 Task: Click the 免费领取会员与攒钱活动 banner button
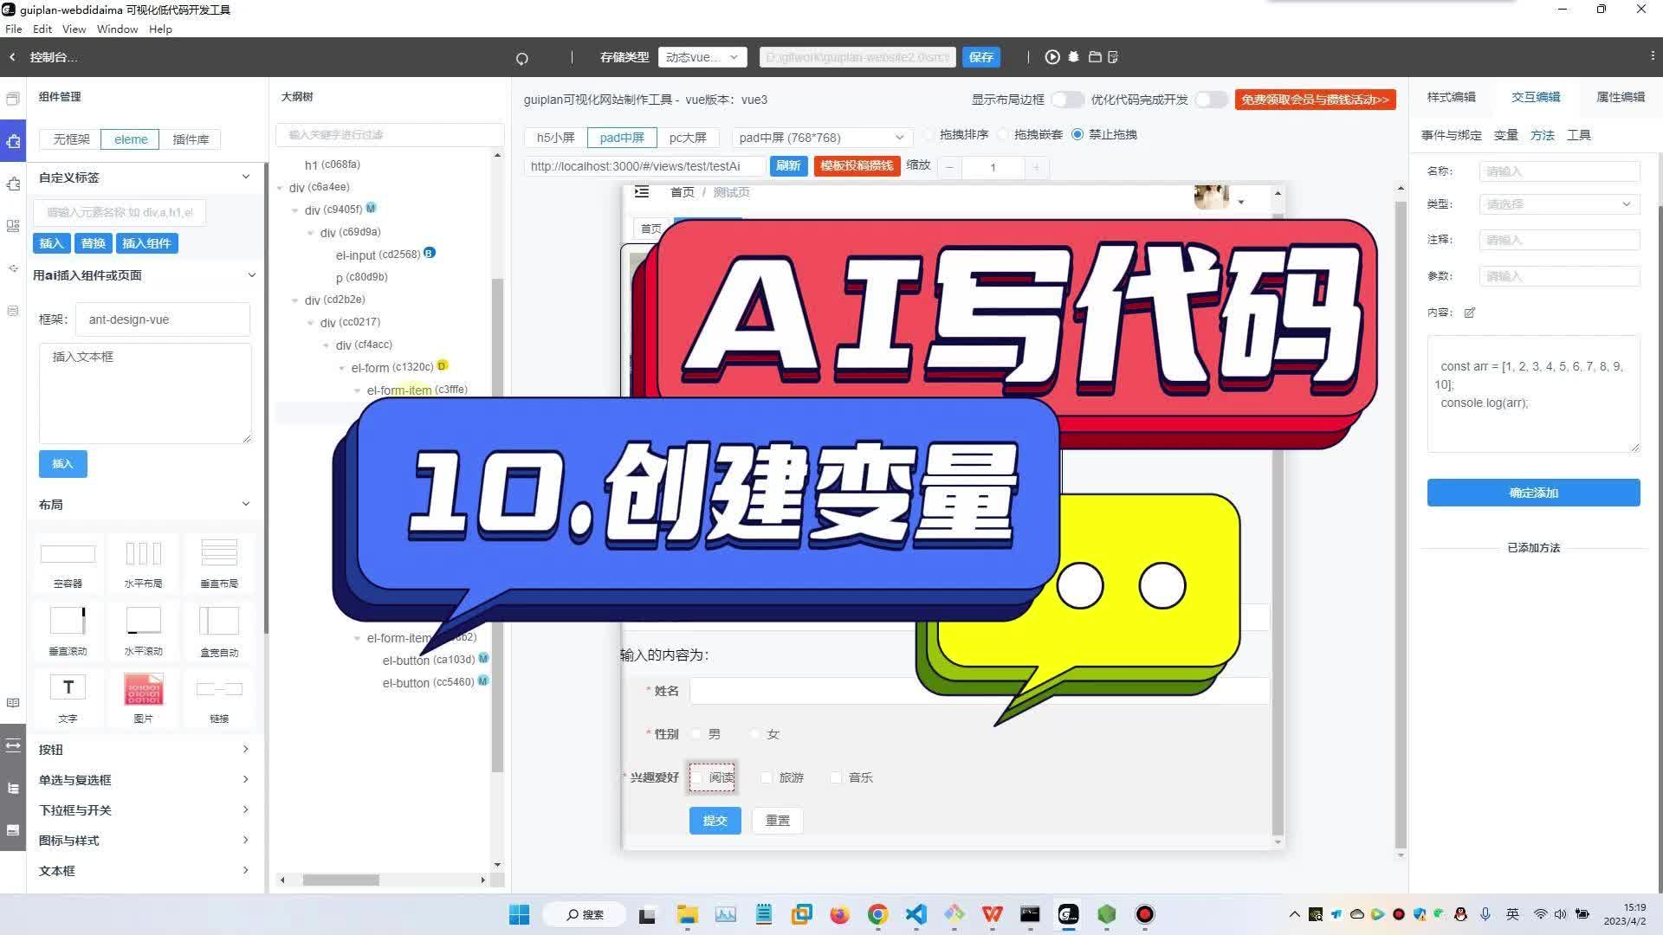(x=1315, y=100)
